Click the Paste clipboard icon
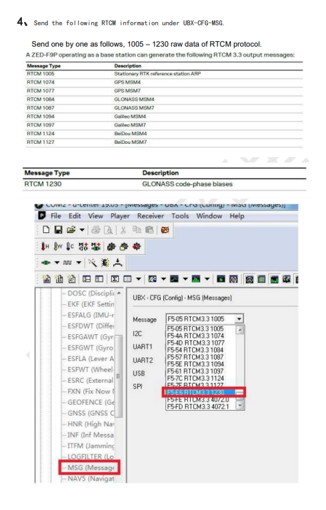 pos(149,230)
